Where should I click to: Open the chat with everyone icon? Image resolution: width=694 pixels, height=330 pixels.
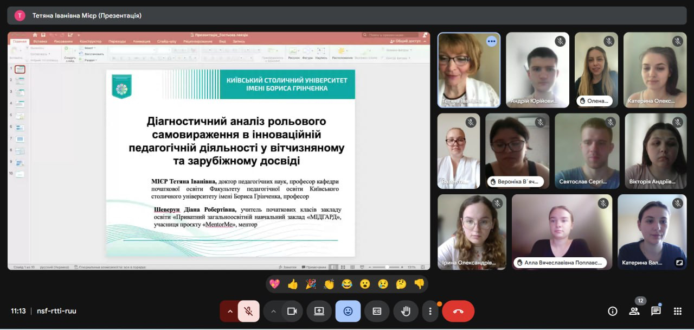coord(656,311)
